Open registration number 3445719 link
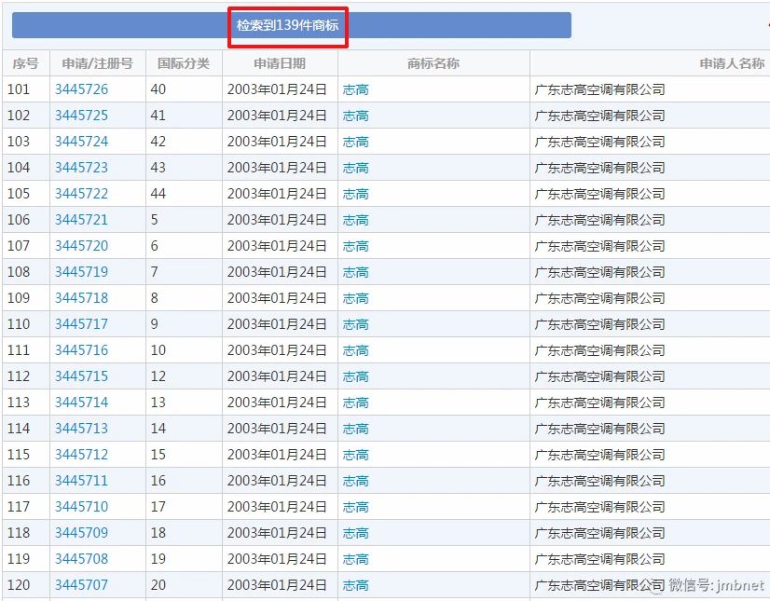The image size is (770, 601). 81,271
